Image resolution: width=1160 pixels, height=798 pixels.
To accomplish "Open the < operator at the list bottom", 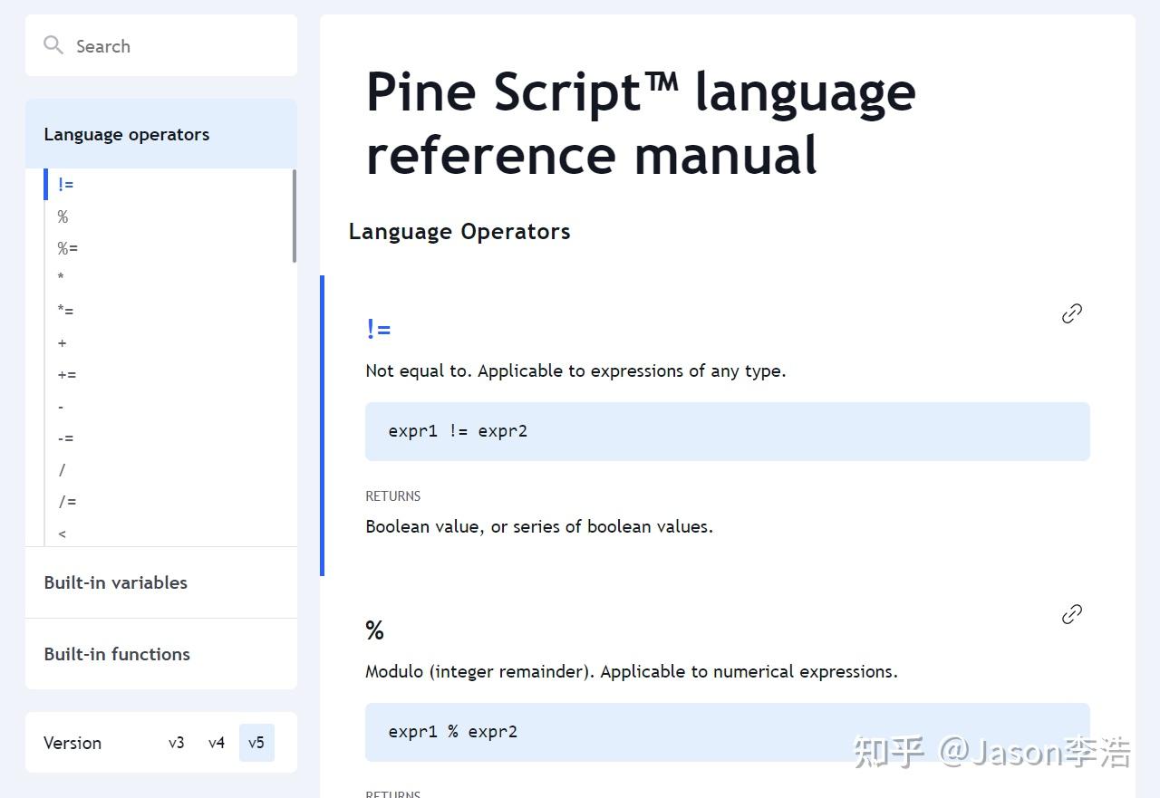I will [61, 533].
